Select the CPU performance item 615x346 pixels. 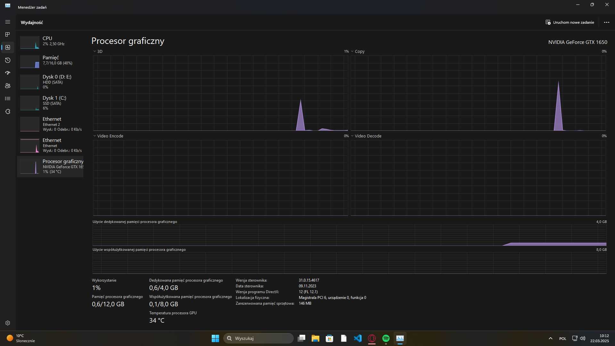coord(50,42)
